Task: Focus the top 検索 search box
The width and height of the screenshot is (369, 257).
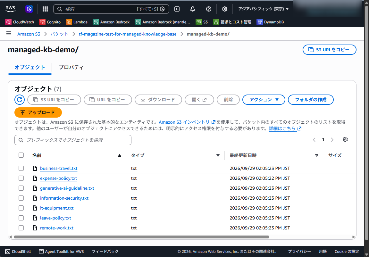Action: coord(111,9)
